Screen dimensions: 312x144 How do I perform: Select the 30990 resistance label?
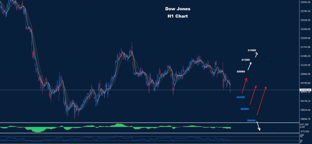point(241,72)
